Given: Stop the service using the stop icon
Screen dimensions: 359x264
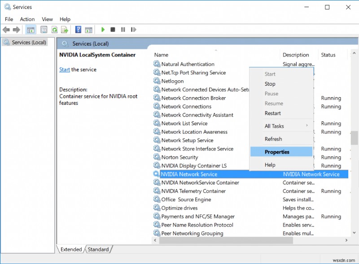Looking at the screenshot, I should pyautogui.click(x=114, y=30).
